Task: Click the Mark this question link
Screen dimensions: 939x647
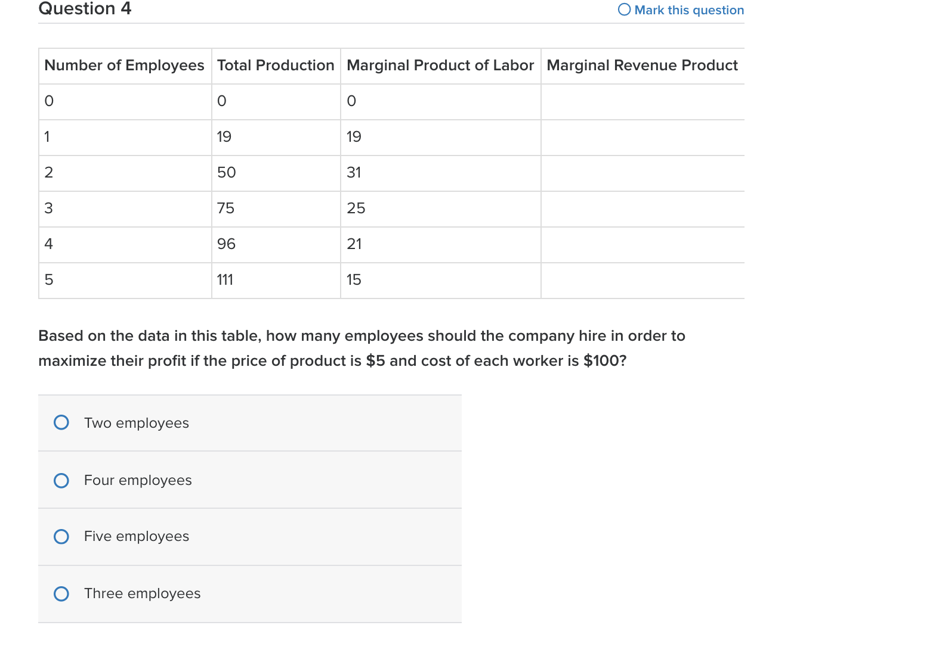Action: point(690,10)
